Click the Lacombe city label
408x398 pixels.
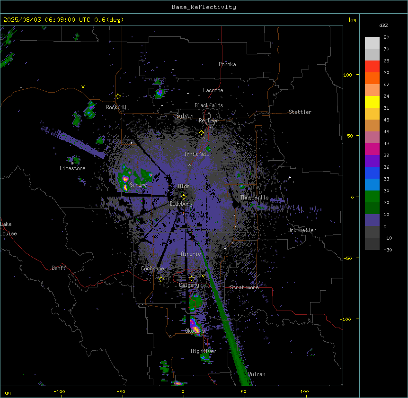pyautogui.click(x=213, y=90)
